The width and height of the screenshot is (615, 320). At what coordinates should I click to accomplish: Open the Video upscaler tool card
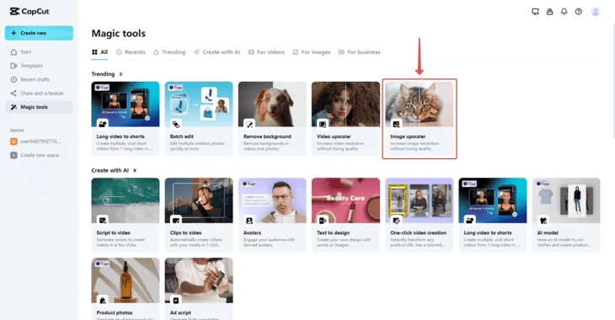(345, 119)
